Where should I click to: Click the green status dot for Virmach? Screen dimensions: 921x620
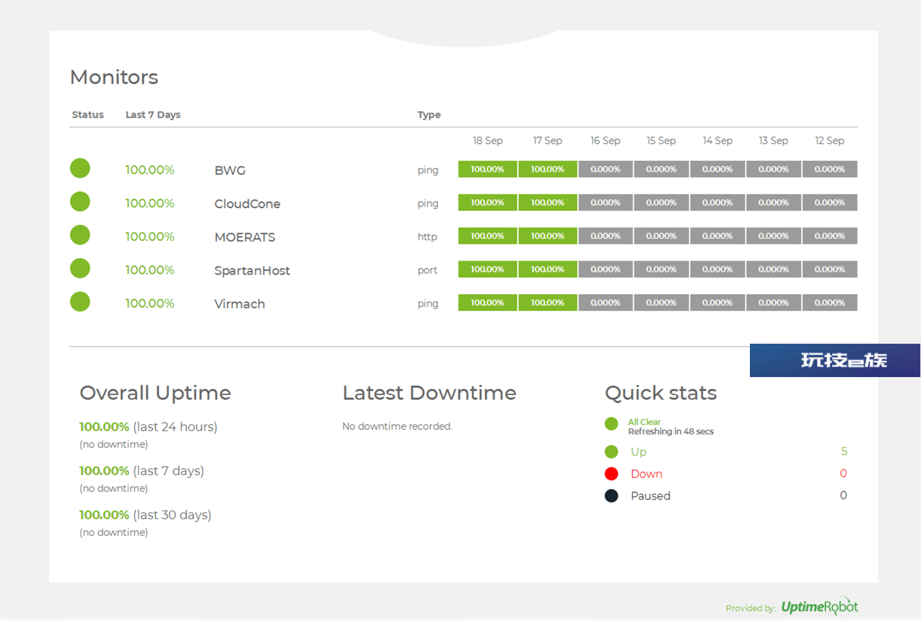(x=80, y=302)
